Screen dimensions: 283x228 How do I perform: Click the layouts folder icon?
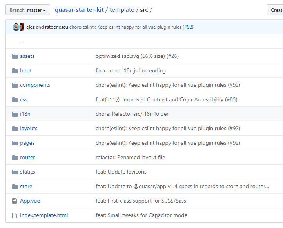(15, 128)
